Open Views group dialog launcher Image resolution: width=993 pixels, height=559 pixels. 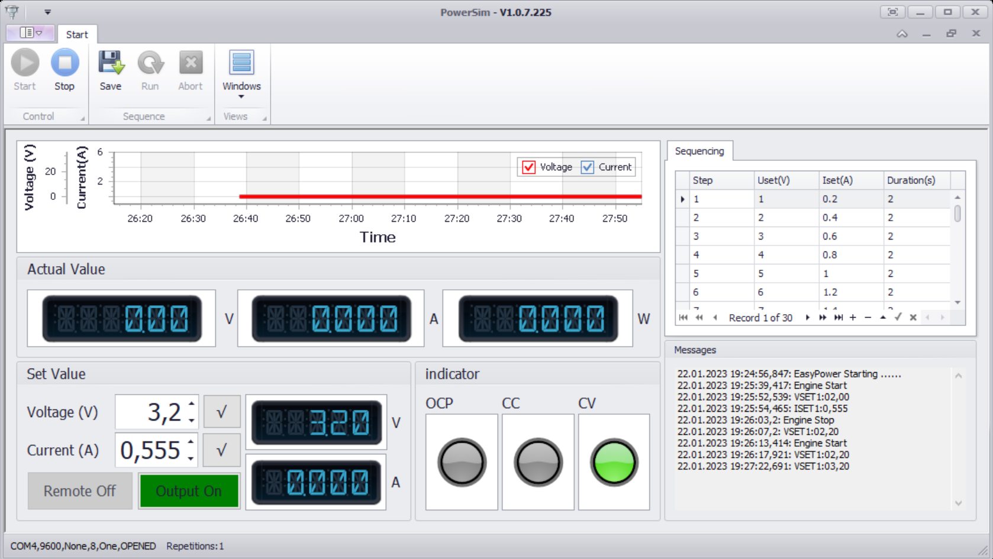[x=264, y=119]
